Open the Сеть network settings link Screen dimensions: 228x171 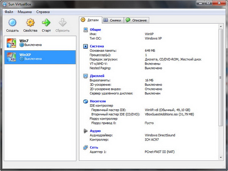point(93,147)
